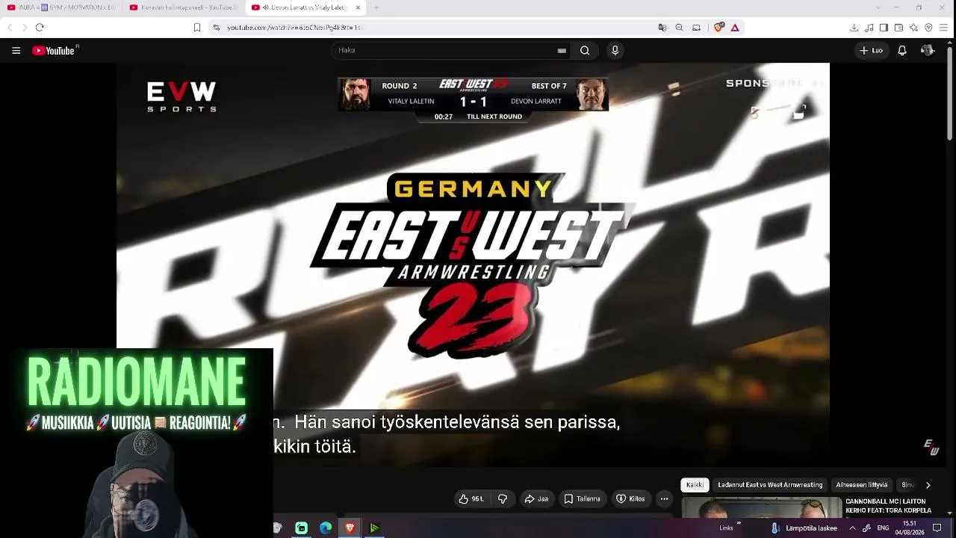Reload the page in the browser
This screenshot has width=956, height=538.
tap(40, 28)
